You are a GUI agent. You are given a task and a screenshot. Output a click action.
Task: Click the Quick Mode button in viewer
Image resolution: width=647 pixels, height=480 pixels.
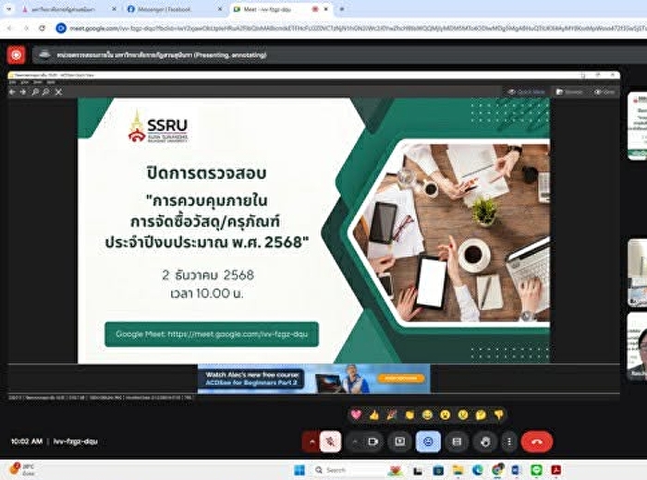click(527, 91)
